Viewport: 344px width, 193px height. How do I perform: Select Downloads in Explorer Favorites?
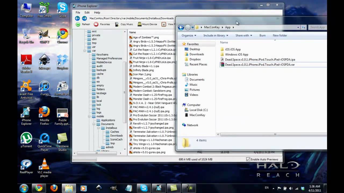[196, 54]
